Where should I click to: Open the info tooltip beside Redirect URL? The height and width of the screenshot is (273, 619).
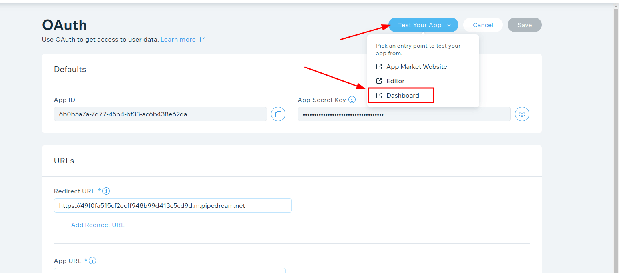(107, 191)
